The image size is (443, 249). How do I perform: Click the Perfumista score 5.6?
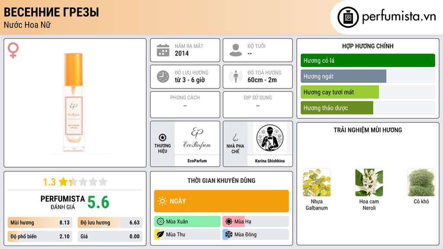98,202
